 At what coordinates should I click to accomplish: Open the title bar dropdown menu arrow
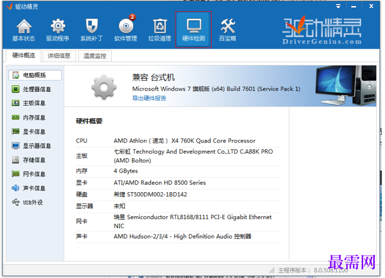pos(338,7)
